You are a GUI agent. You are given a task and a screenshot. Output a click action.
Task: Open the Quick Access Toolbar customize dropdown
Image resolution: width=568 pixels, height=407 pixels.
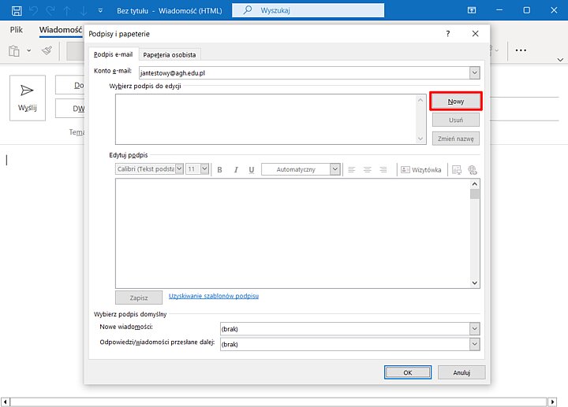pyautogui.click(x=100, y=11)
